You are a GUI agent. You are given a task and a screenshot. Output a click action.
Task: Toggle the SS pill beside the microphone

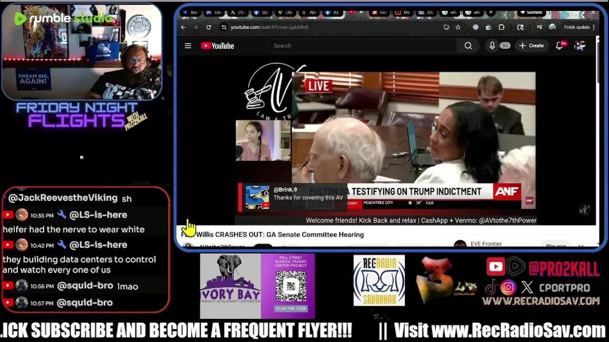coord(505,46)
